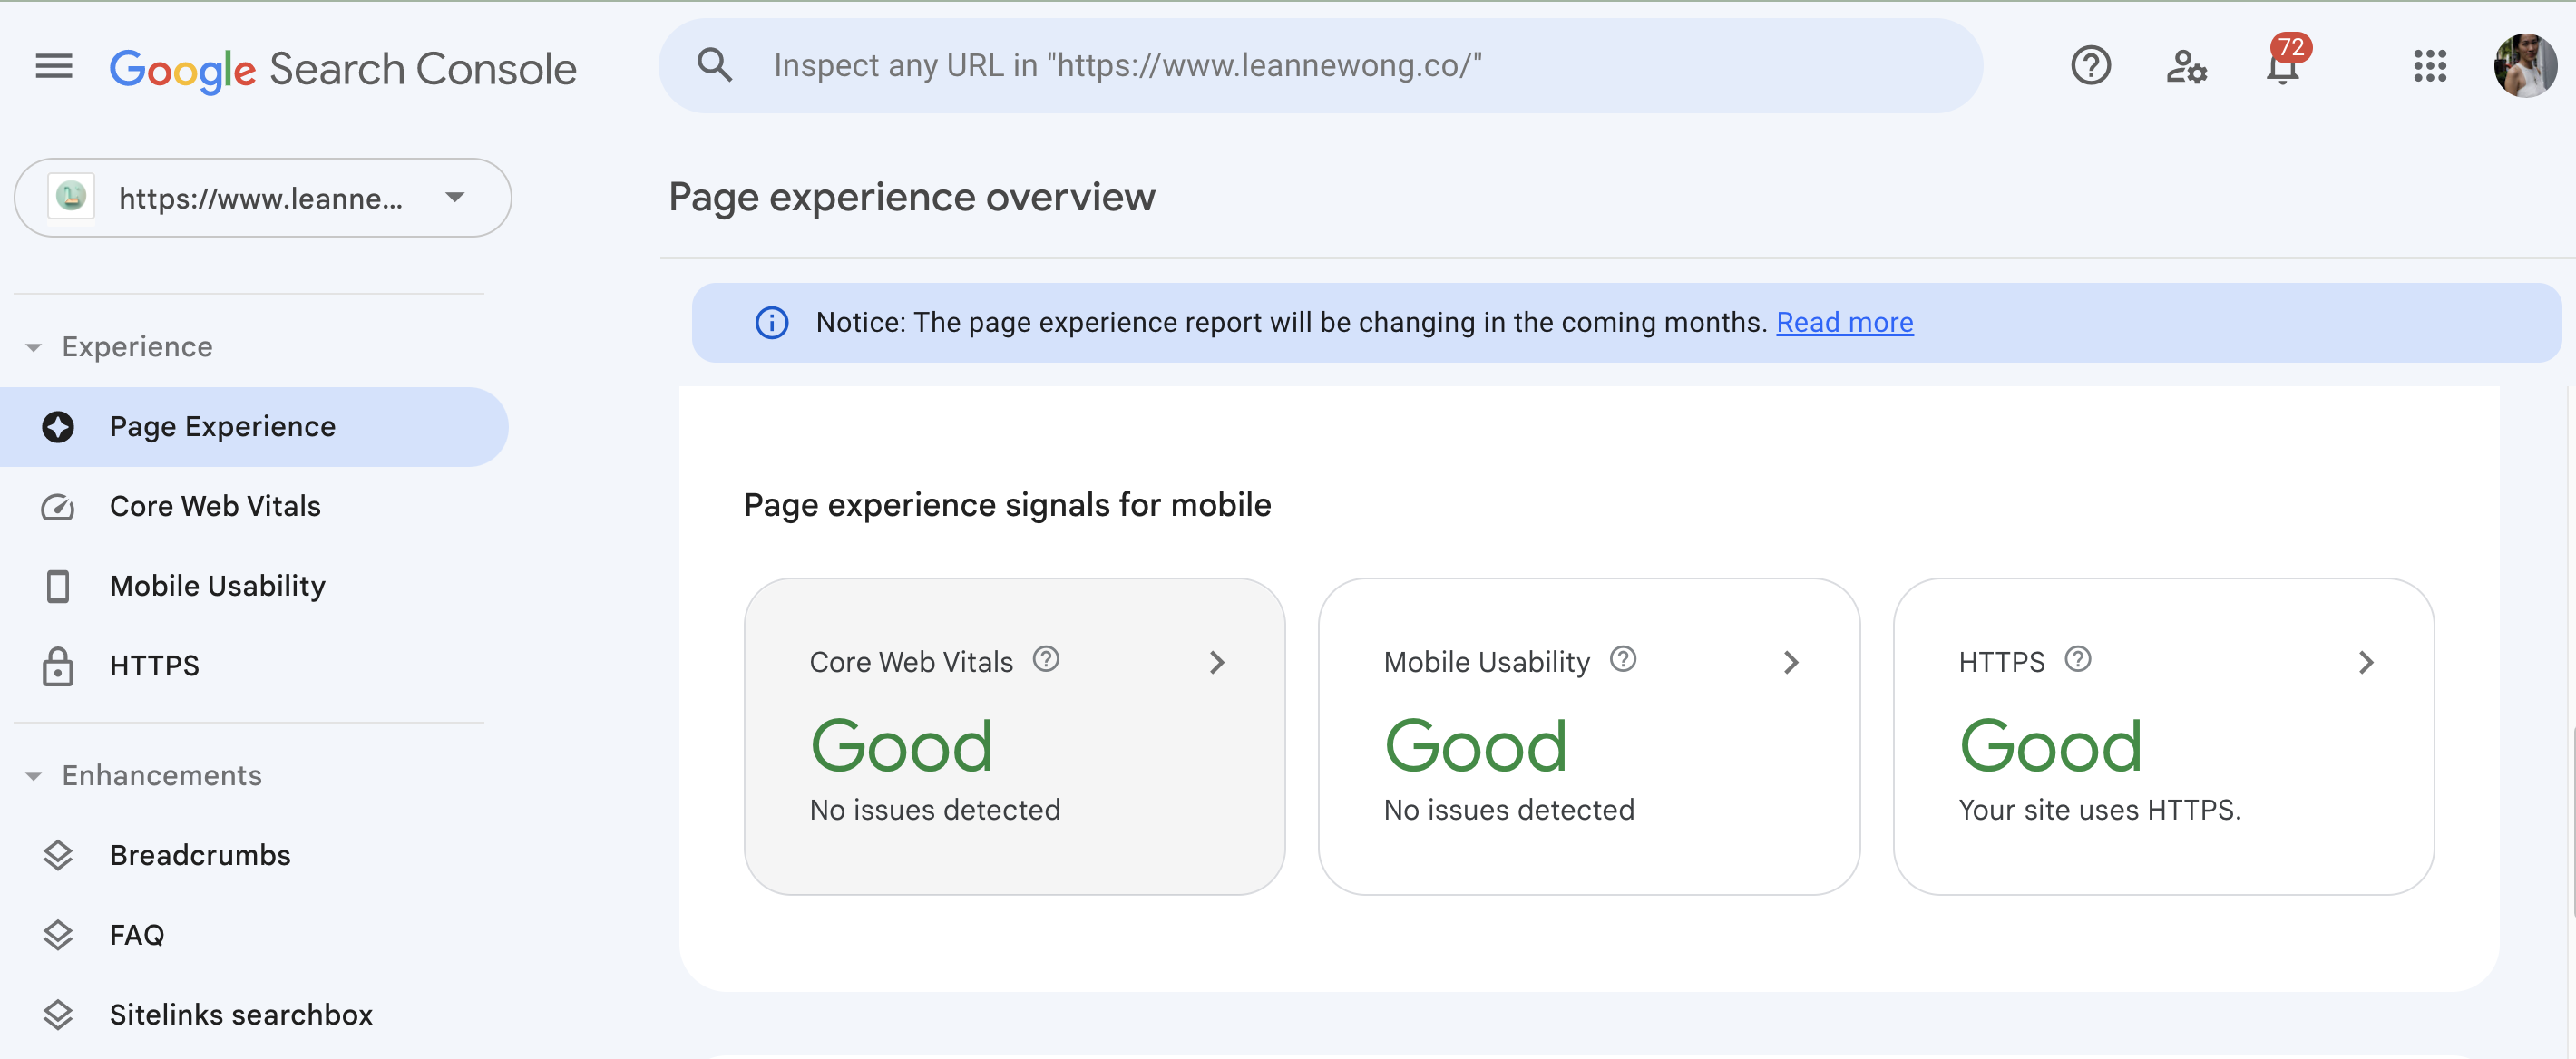This screenshot has height=1059, width=2576.
Task: Select Page Experience in sidebar
Action: point(254,427)
